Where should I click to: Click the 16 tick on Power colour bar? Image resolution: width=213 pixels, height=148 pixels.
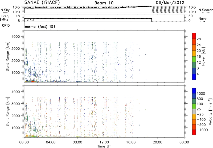coord(199,57)
